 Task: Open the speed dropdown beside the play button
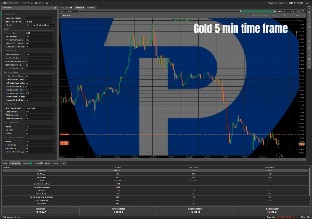pos(71,11)
